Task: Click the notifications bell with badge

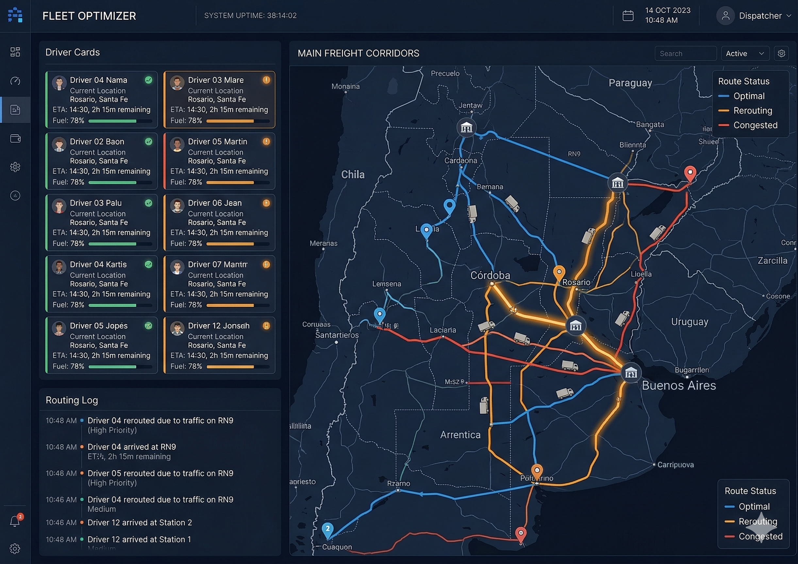Action: pos(15,521)
